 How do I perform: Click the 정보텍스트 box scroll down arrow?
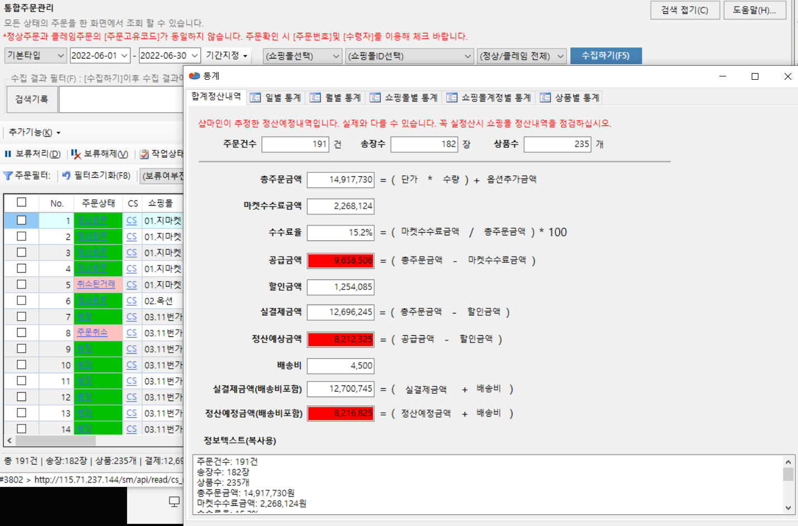(x=788, y=508)
